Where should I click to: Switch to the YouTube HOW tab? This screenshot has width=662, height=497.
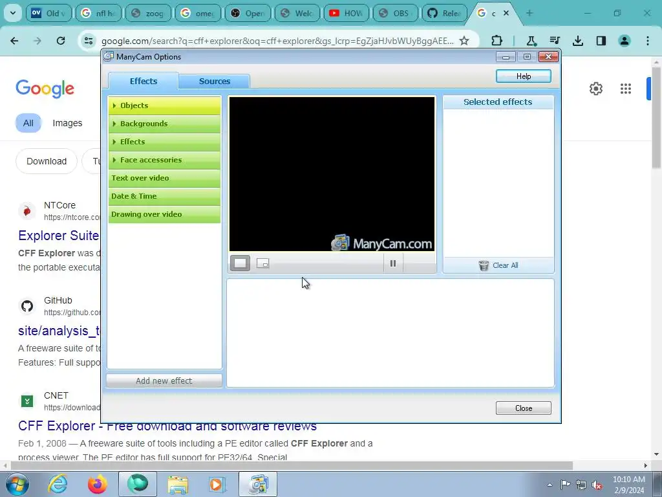click(347, 13)
